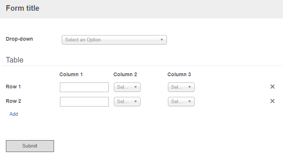Click Row 2 Column 1 text field
283x162 pixels.
pos(84,102)
